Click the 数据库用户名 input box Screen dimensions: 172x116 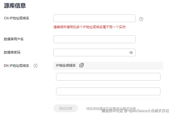point(94,39)
